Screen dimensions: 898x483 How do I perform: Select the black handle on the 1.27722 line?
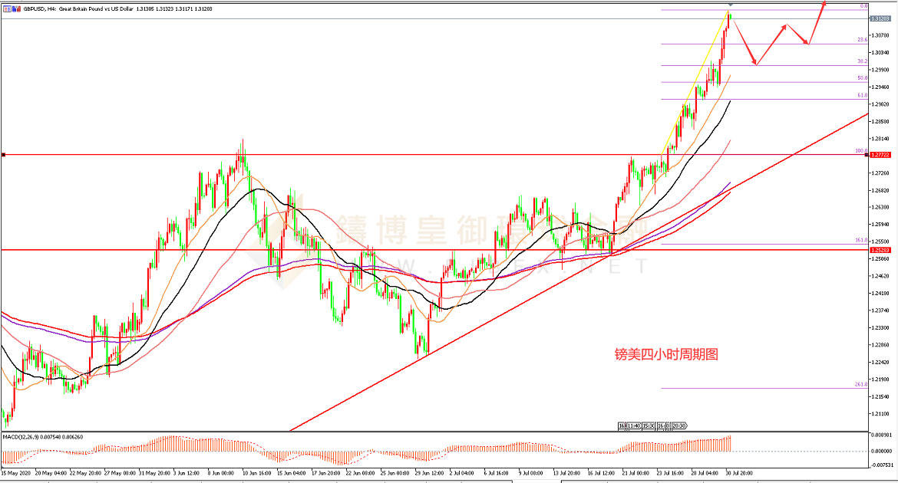point(4,155)
